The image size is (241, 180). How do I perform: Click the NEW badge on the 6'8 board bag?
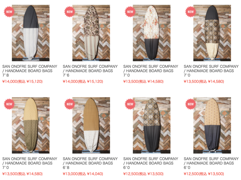click(70, 104)
